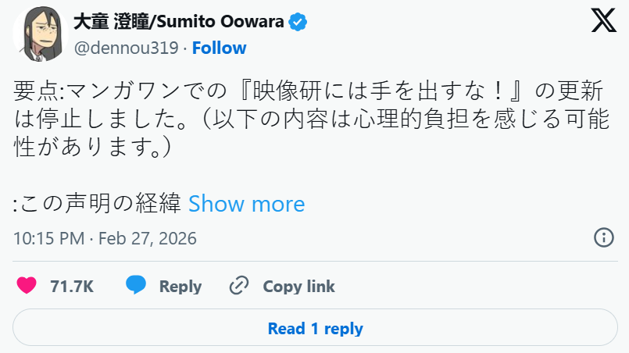Click the ':この声明の経緯' text line
Screen dimensions: 629x353
[98, 204]
